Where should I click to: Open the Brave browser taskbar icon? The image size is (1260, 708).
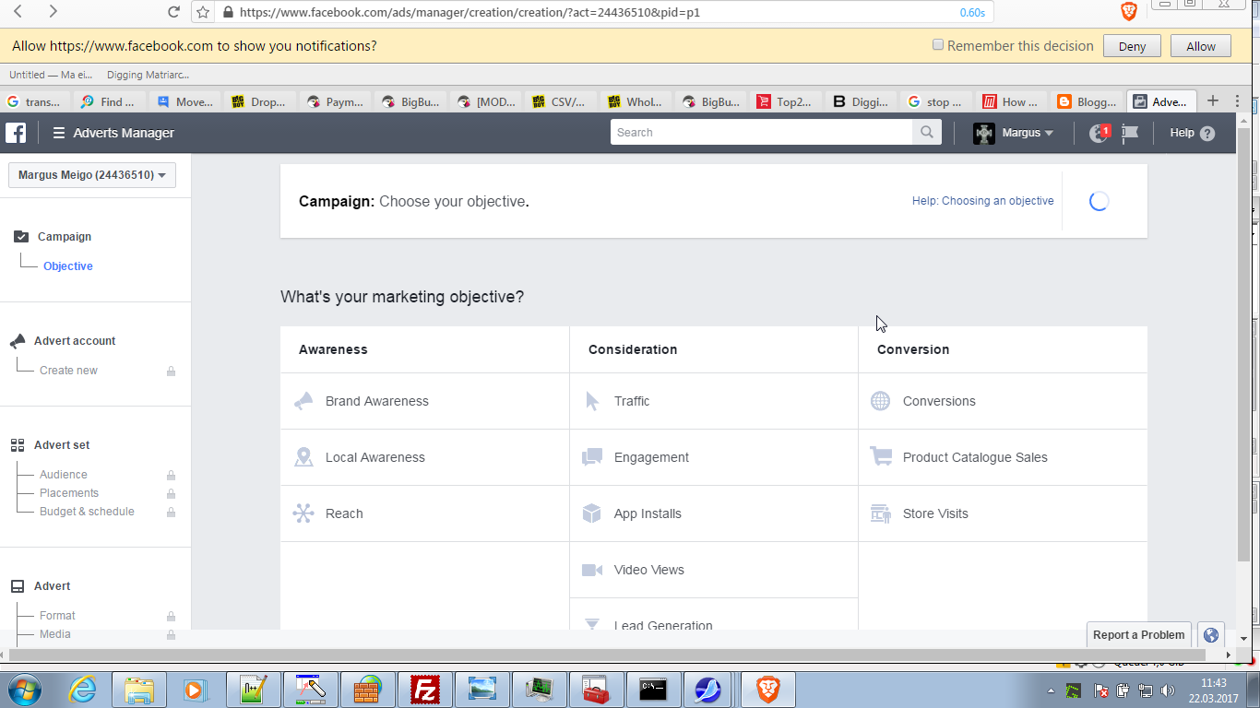coord(768,690)
